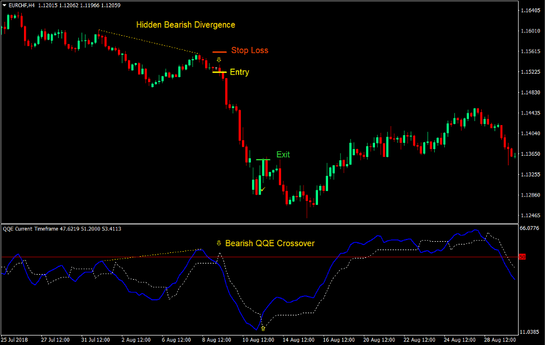Select the dotted divergence trendline
The width and height of the screenshot is (546, 345).
tap(151, 42)
